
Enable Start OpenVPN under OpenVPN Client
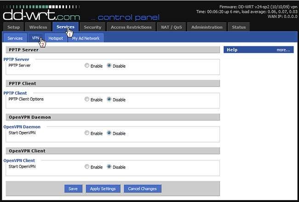tap(87, 166)
